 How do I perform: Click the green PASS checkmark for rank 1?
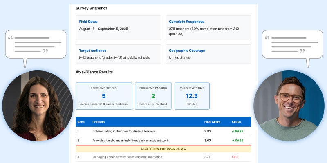click(x=233, y=132)
